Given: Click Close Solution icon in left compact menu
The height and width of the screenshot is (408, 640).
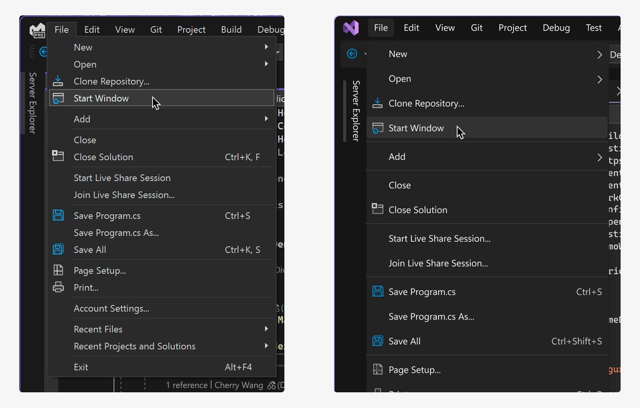Looking at the screenshot, I should click(x=58, y=157).
